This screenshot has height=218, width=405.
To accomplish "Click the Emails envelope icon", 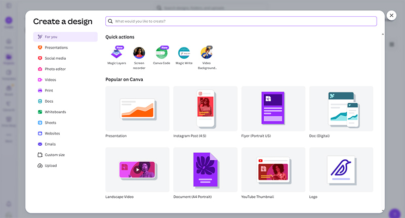I will point(40,144).
